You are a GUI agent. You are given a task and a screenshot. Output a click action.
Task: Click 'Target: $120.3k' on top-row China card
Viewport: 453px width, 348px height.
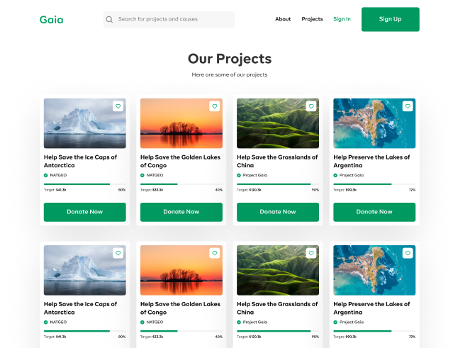[x=249, y=190]
